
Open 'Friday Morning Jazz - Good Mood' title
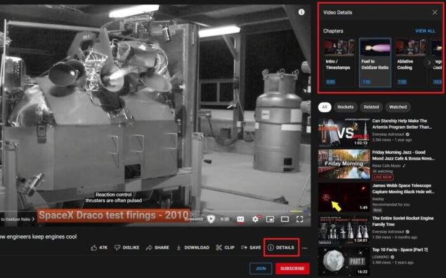pos(403,156)
